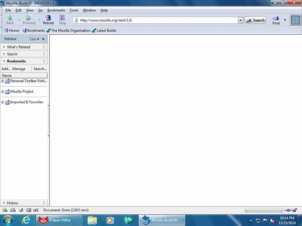Viewport: 302px width, 226px height.
Task: Print the page with Print icon
Action: pyautogui.click(x=276, y=20)
